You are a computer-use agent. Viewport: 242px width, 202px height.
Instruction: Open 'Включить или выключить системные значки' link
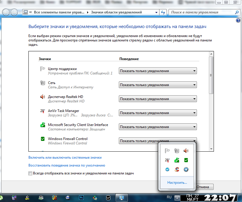(65, 157)
